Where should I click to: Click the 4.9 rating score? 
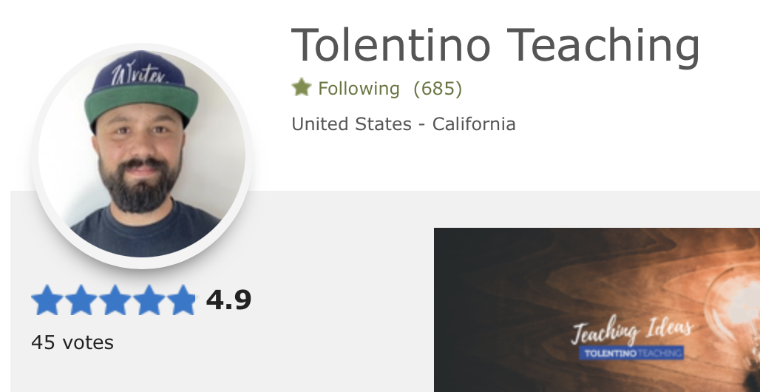point(228,300)
